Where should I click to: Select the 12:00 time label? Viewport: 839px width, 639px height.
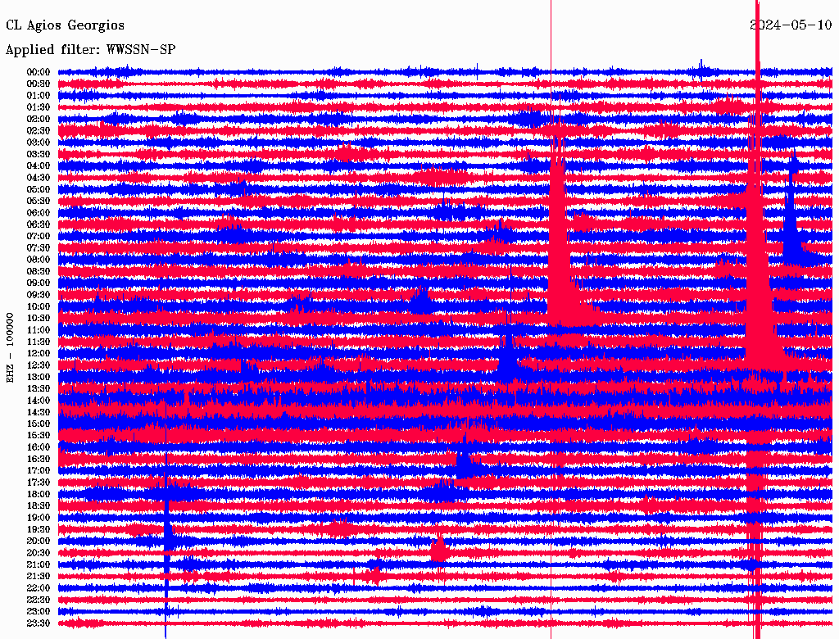39,354
